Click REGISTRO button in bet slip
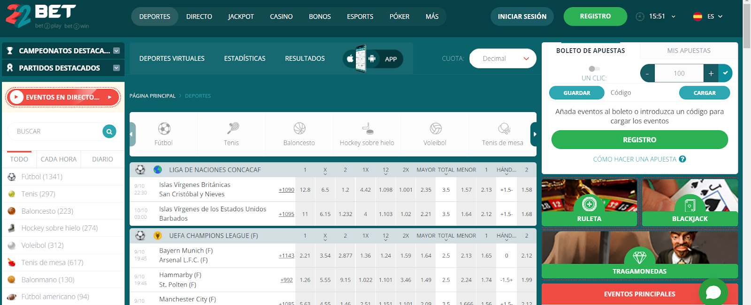 point(639,140)
